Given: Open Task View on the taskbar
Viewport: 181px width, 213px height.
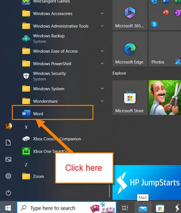Looking at the screenshot, I should coord(125,208).
